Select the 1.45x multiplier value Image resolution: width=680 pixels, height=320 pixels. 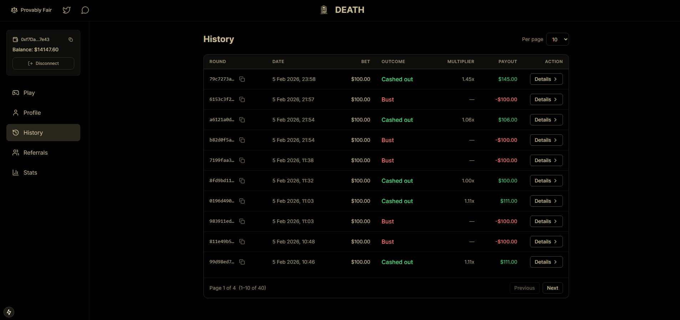[x=468, y=79]
